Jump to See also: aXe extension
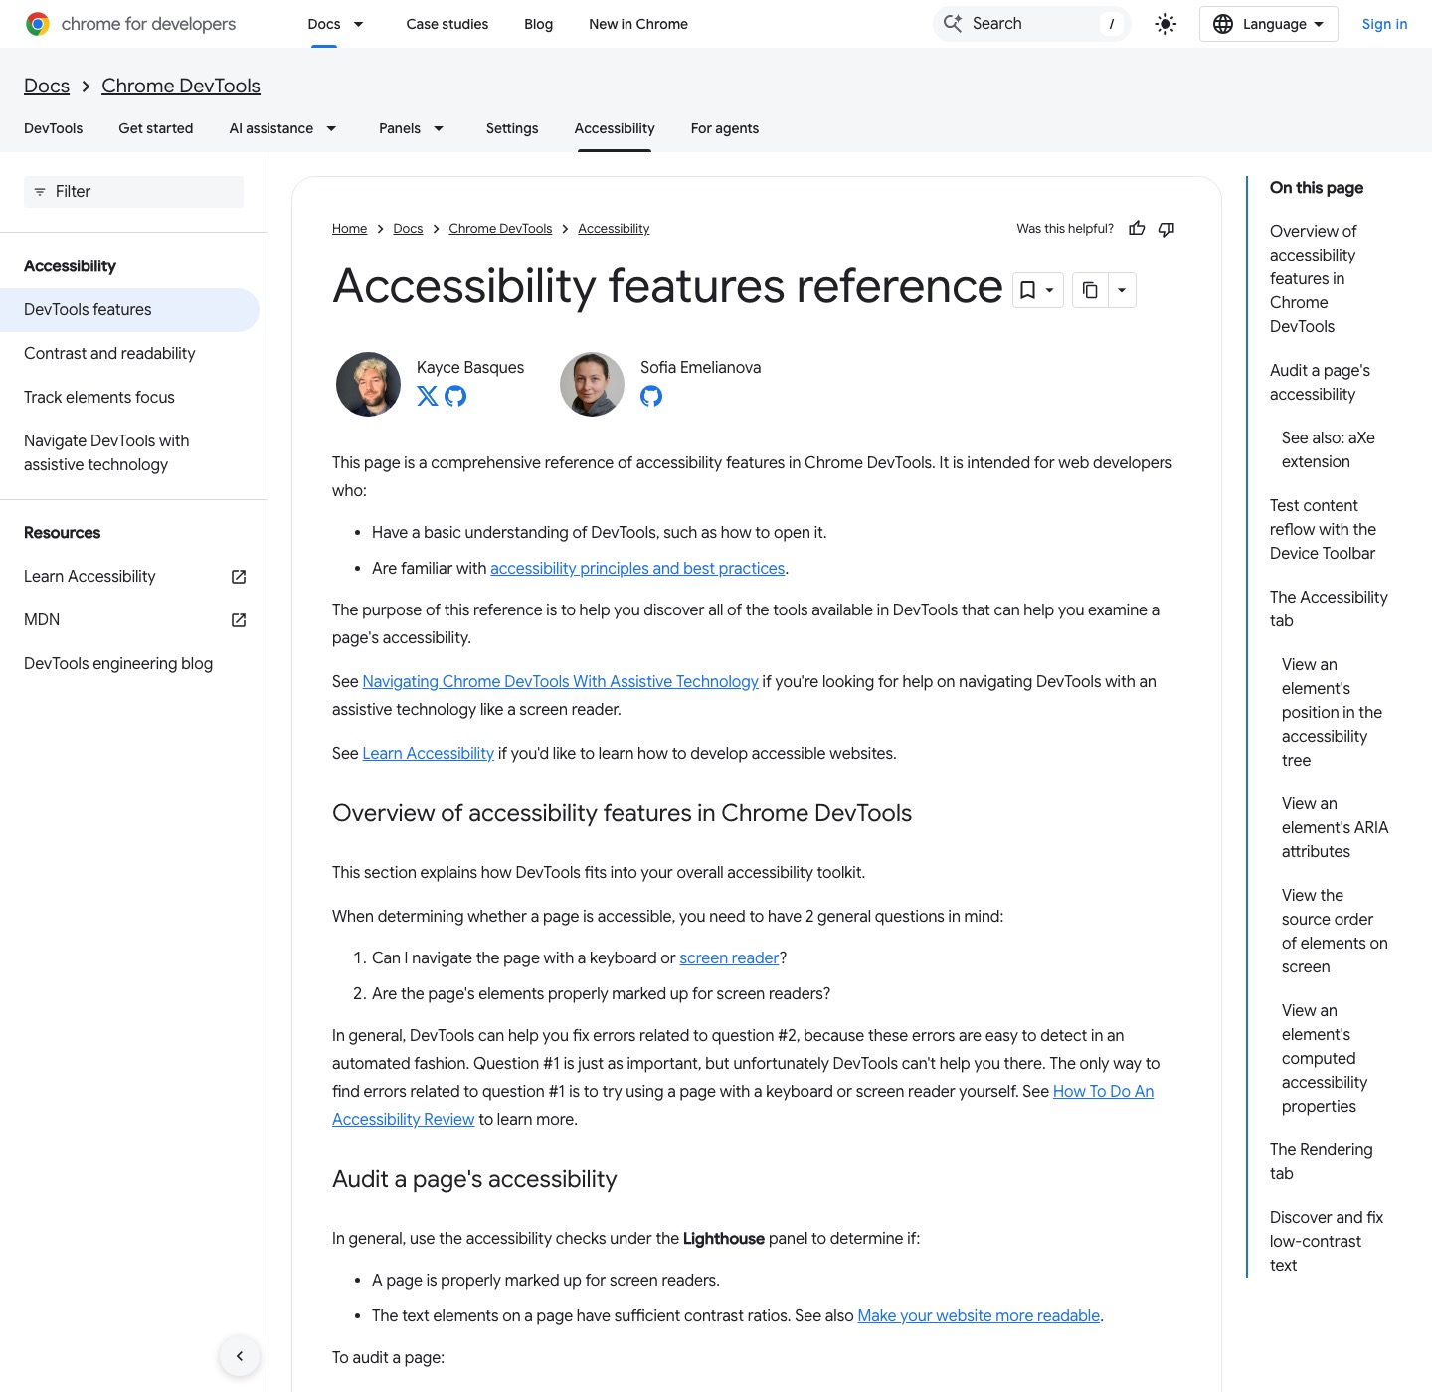This screenshot has width=1432, height=1392. tap(1329, 450)
